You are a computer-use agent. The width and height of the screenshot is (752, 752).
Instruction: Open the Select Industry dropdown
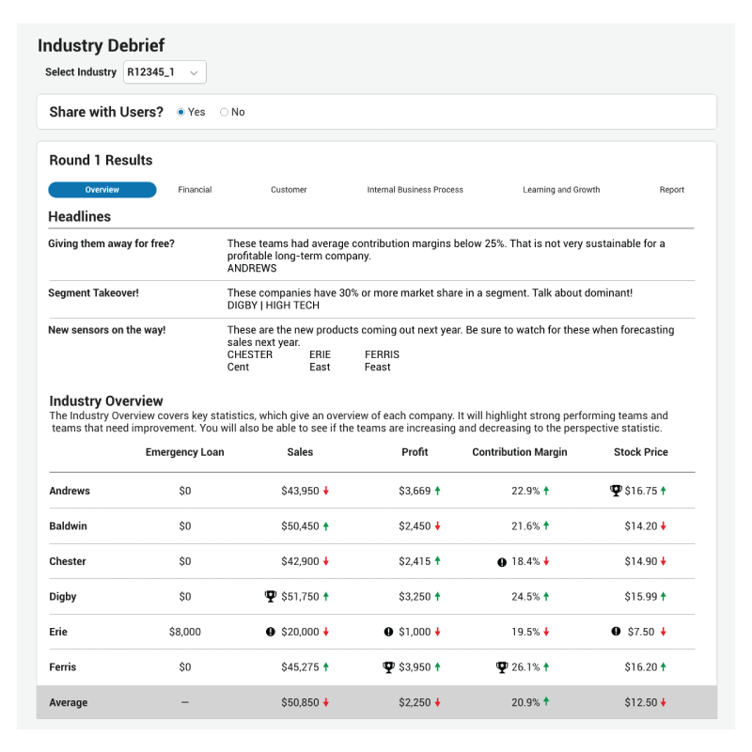(163, 71)
